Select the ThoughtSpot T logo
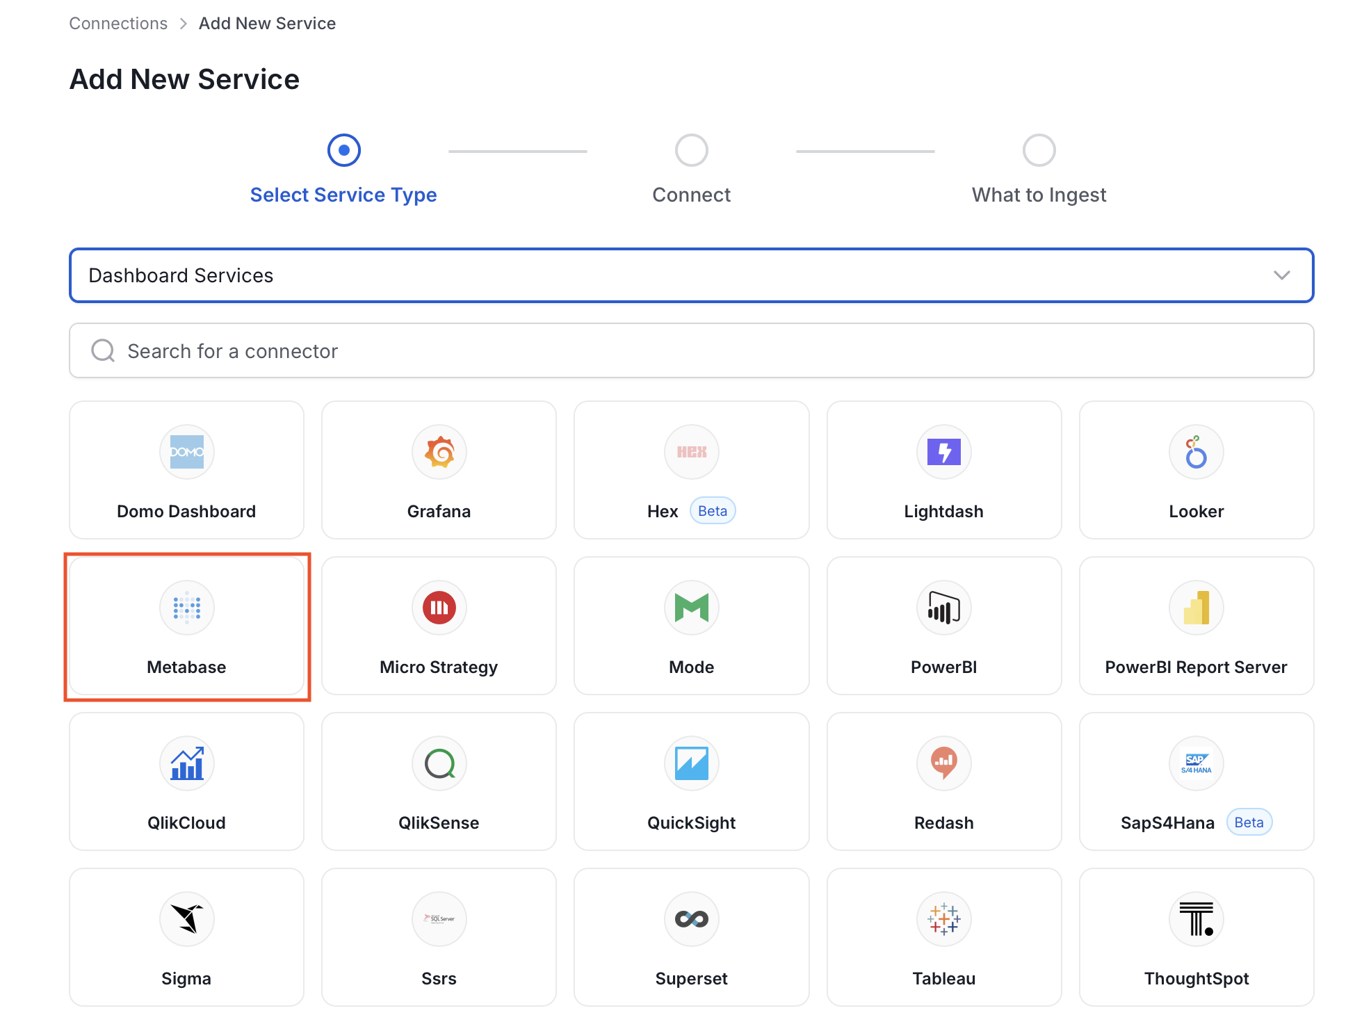This screenshot has height=1022, width=1371. [1196, 919]
